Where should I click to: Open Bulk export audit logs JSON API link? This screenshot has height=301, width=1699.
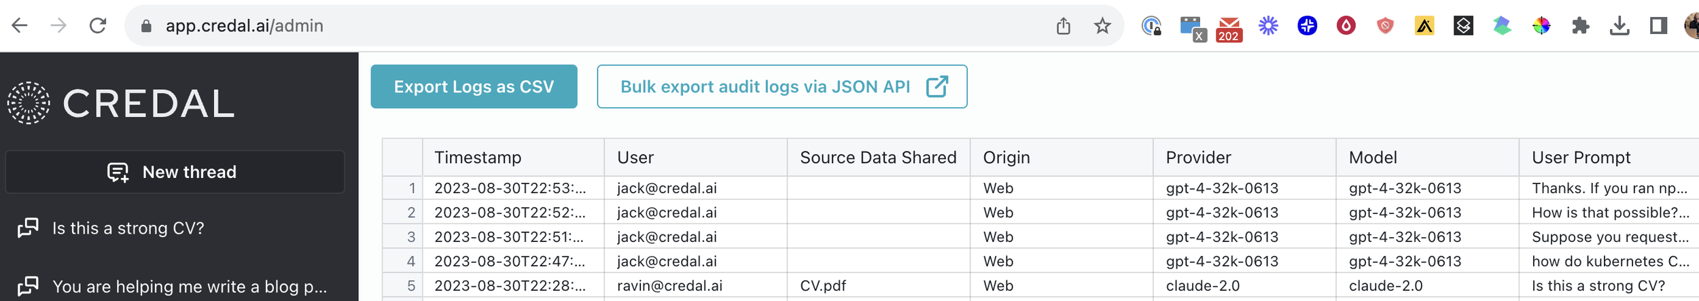tap(782, 86)
